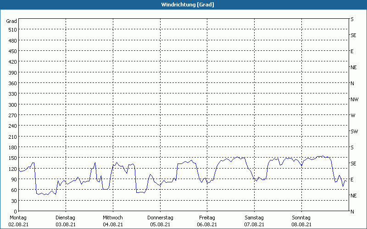
Task: Select the "Grad" unit label on the left axis
Action: tap(11, 21)
